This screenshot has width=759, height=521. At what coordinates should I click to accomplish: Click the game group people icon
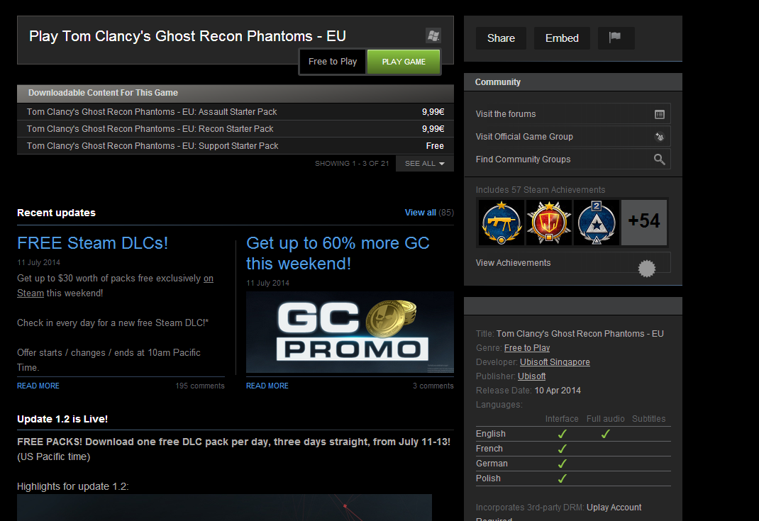(x=659, y=137)
